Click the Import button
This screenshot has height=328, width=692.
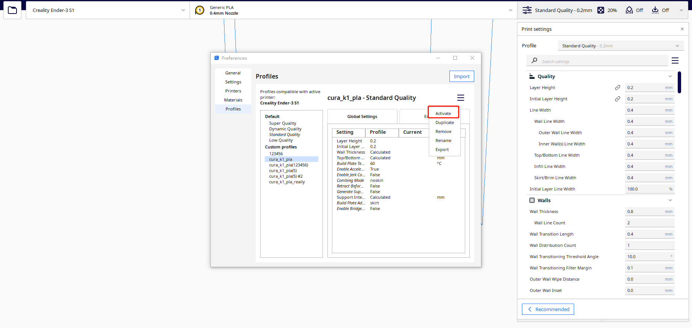(x=462, y=76)
